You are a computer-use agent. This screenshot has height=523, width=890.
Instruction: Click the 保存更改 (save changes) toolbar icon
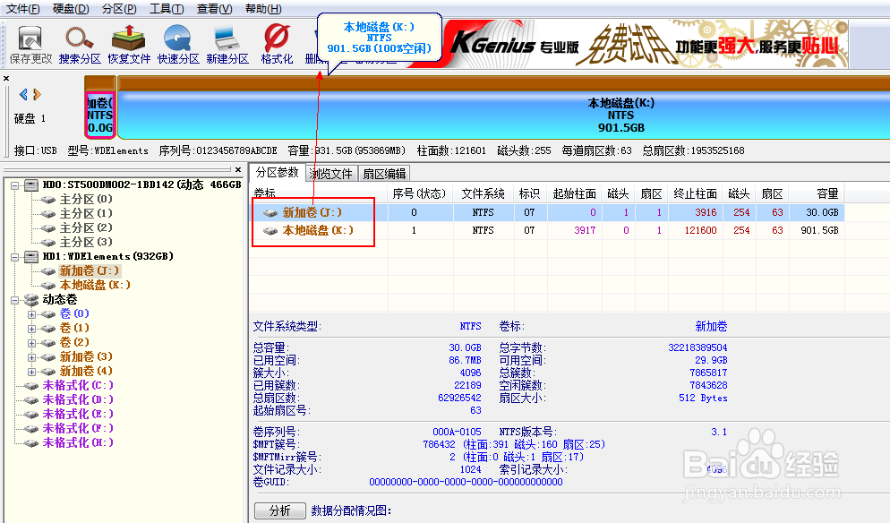(30, 44)
